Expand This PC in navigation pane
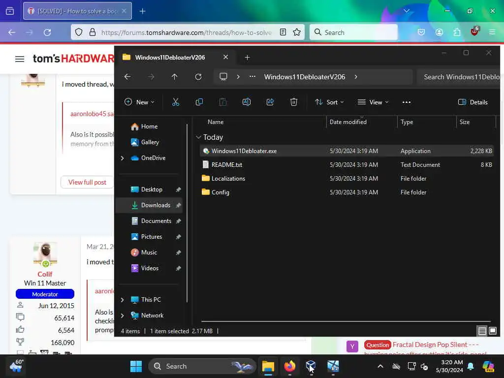 [x=122, y=300]
